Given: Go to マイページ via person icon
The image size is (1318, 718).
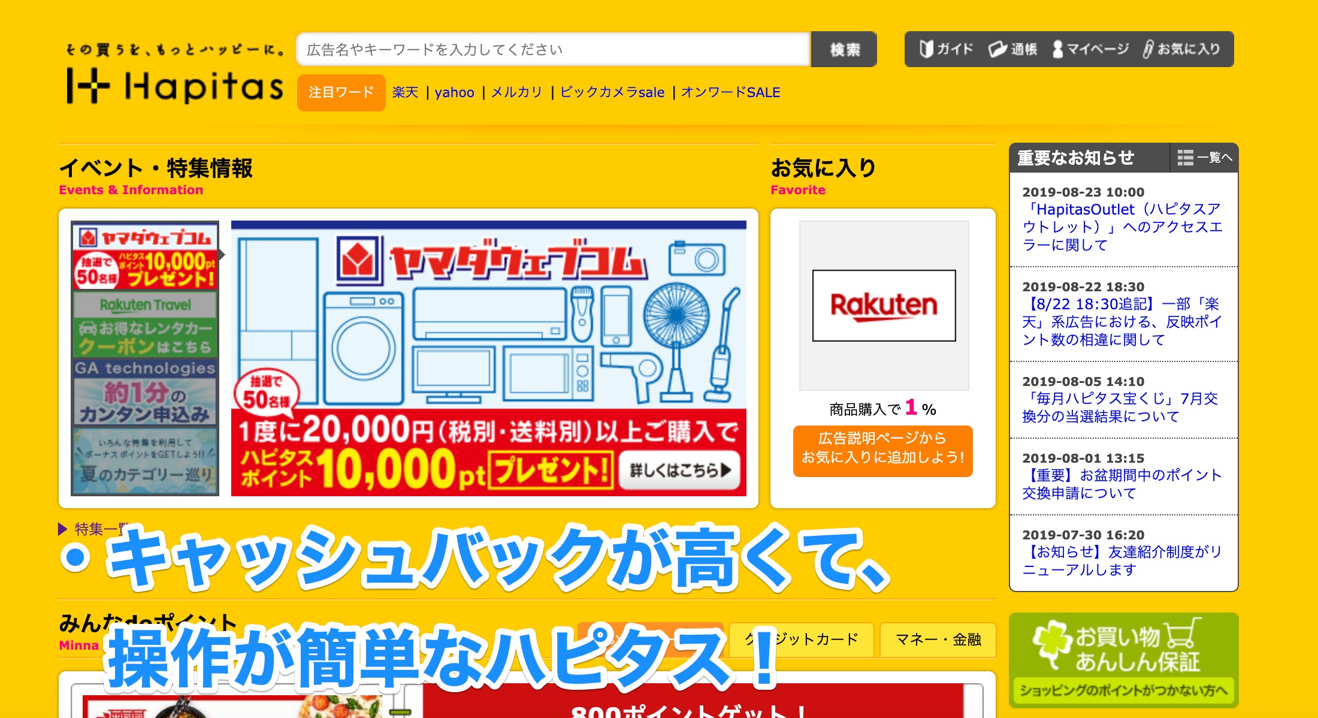Looking at the screenshot, I should pos(1090,49).
